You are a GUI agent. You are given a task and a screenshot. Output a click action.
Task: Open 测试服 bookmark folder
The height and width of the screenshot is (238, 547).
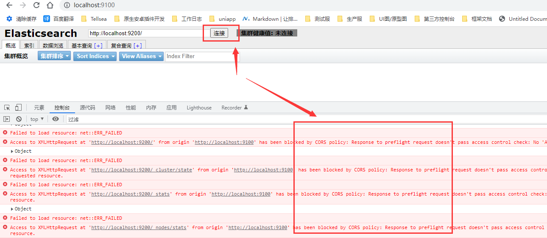pos(318,19)
